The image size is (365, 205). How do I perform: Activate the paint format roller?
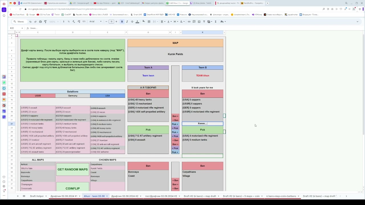[45, 22]
